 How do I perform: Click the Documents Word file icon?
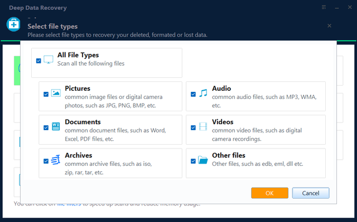(x=56, y=126)
